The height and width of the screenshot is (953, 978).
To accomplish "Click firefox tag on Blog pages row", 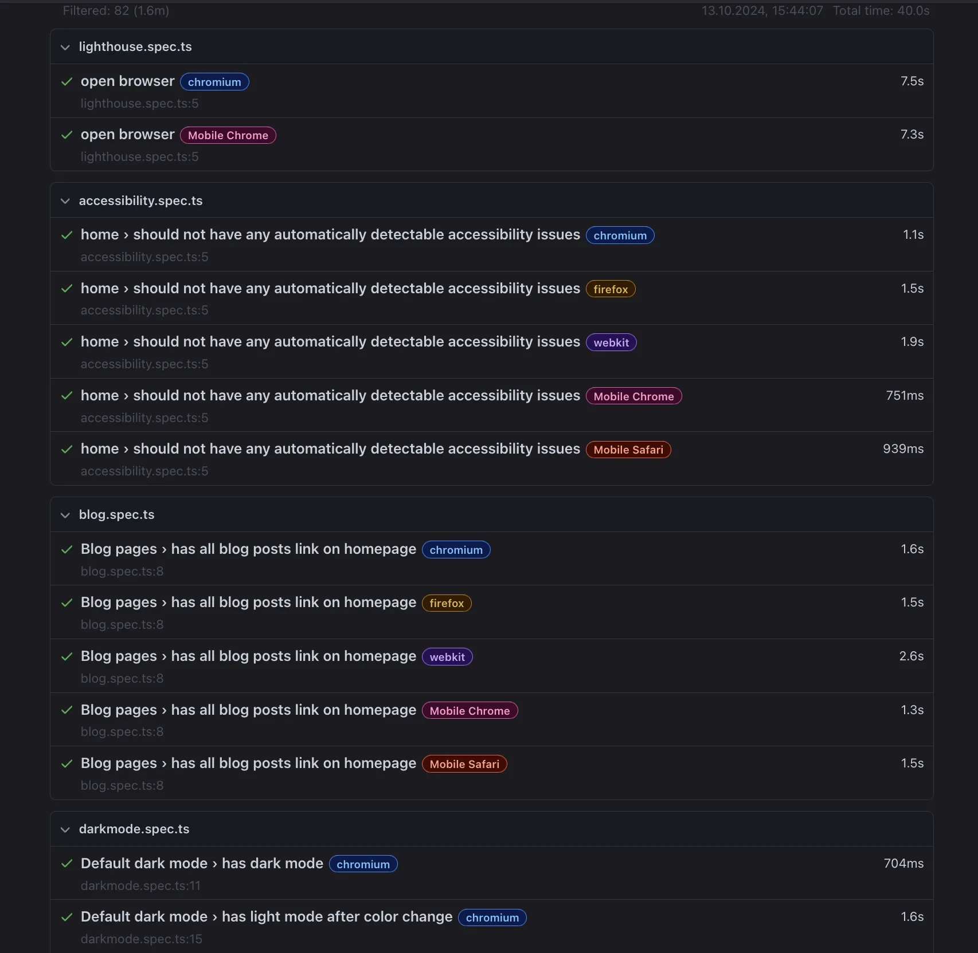I will point(447,603).
